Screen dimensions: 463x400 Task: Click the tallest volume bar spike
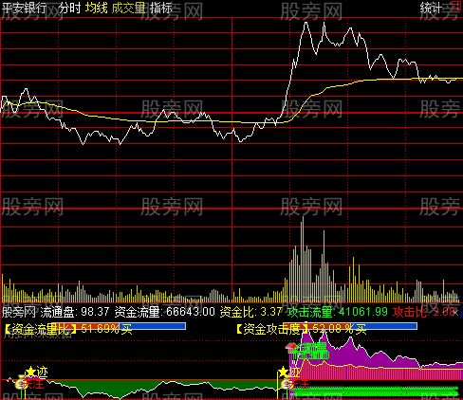coord(303,259)
